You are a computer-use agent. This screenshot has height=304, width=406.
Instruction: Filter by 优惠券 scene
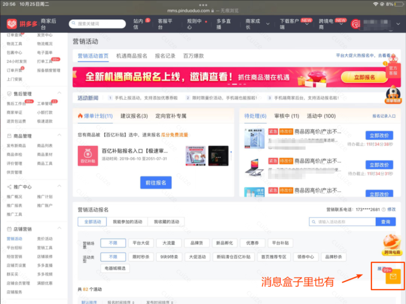[x=253, y=243]
